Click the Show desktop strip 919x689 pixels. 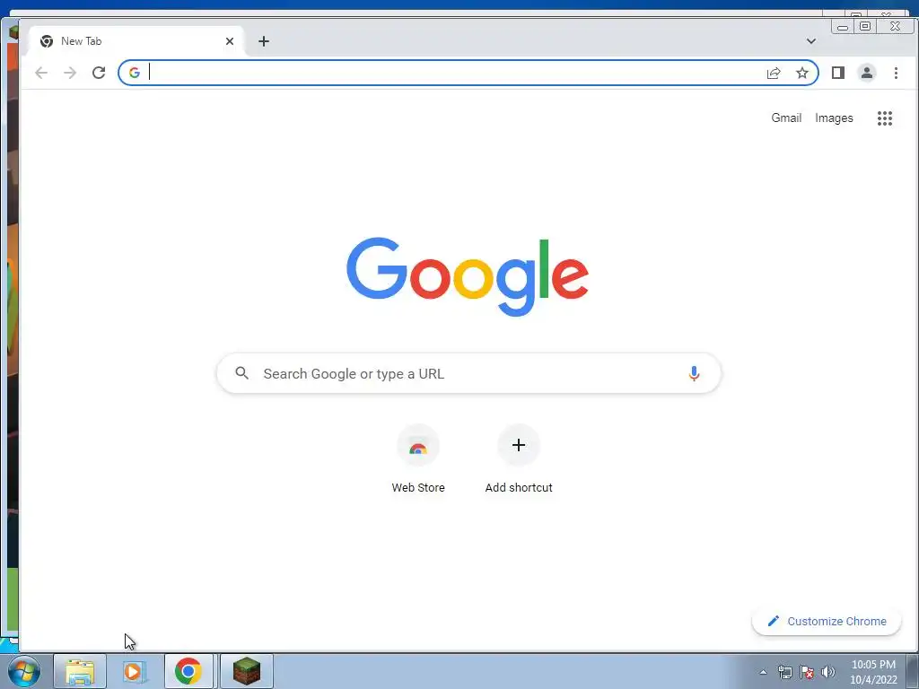pyautogui.click(x=913, y=672)
